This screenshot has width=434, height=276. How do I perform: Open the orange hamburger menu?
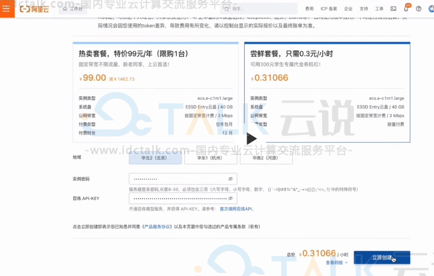tap(7, 9)
